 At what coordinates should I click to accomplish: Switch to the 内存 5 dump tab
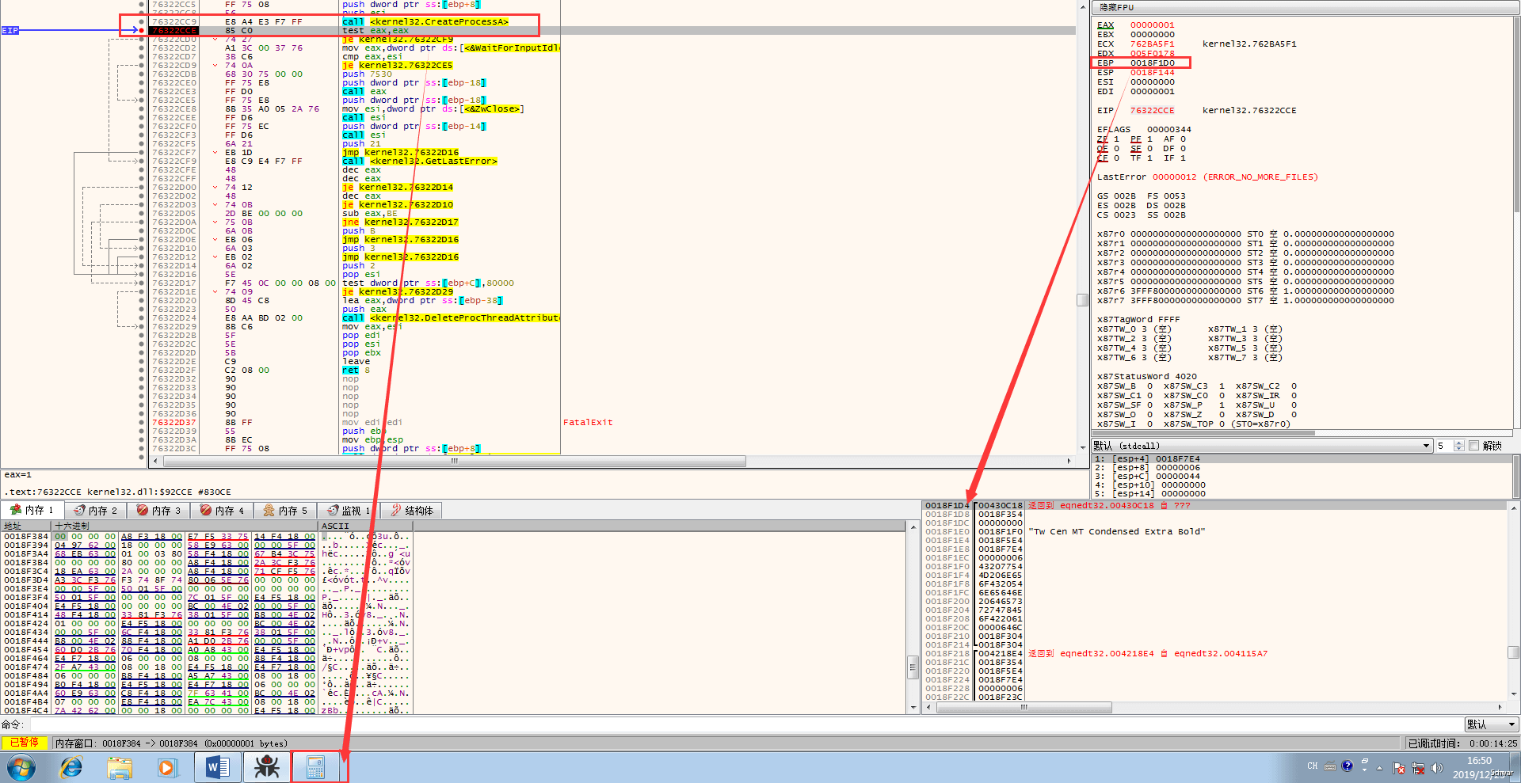[286, 511]
